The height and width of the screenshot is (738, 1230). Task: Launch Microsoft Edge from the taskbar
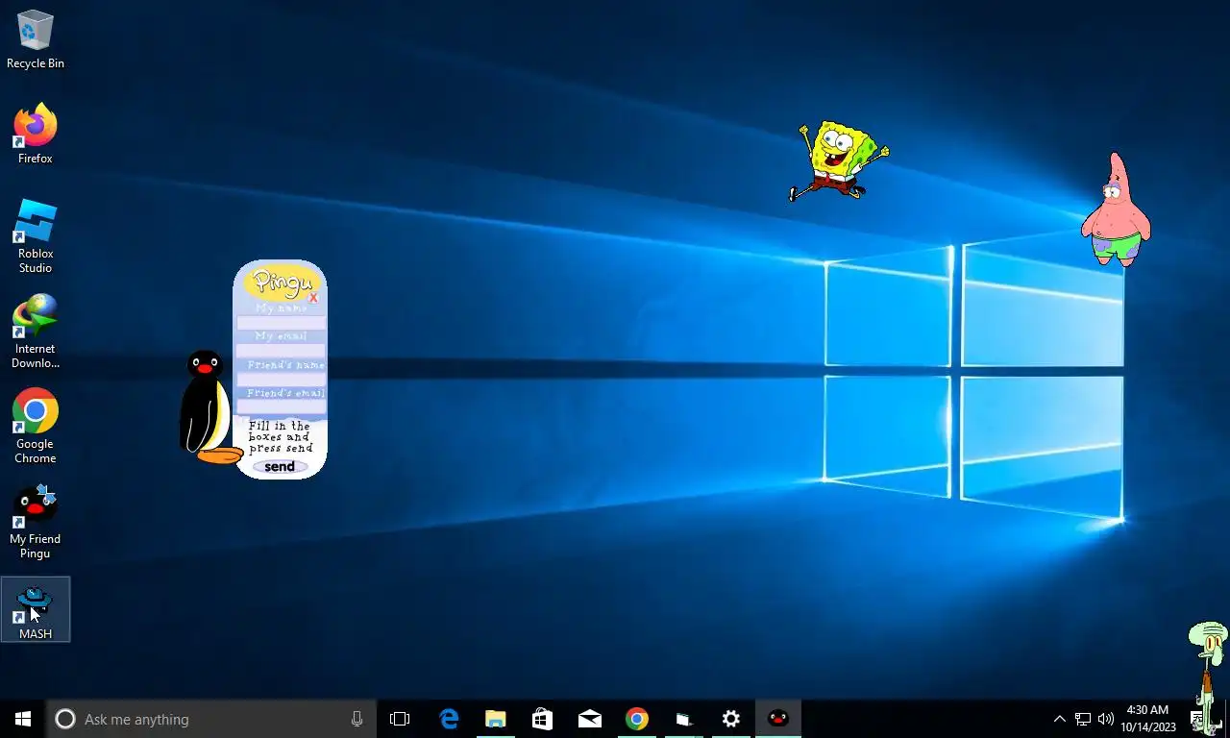449,719
